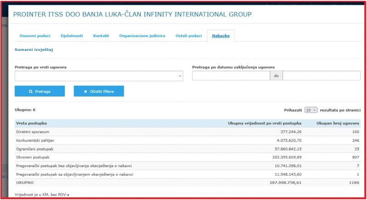Open the results per page dropdown
The height and width of the screenshot is (200, 367).
pyautogui.click(x=311, y=110)
